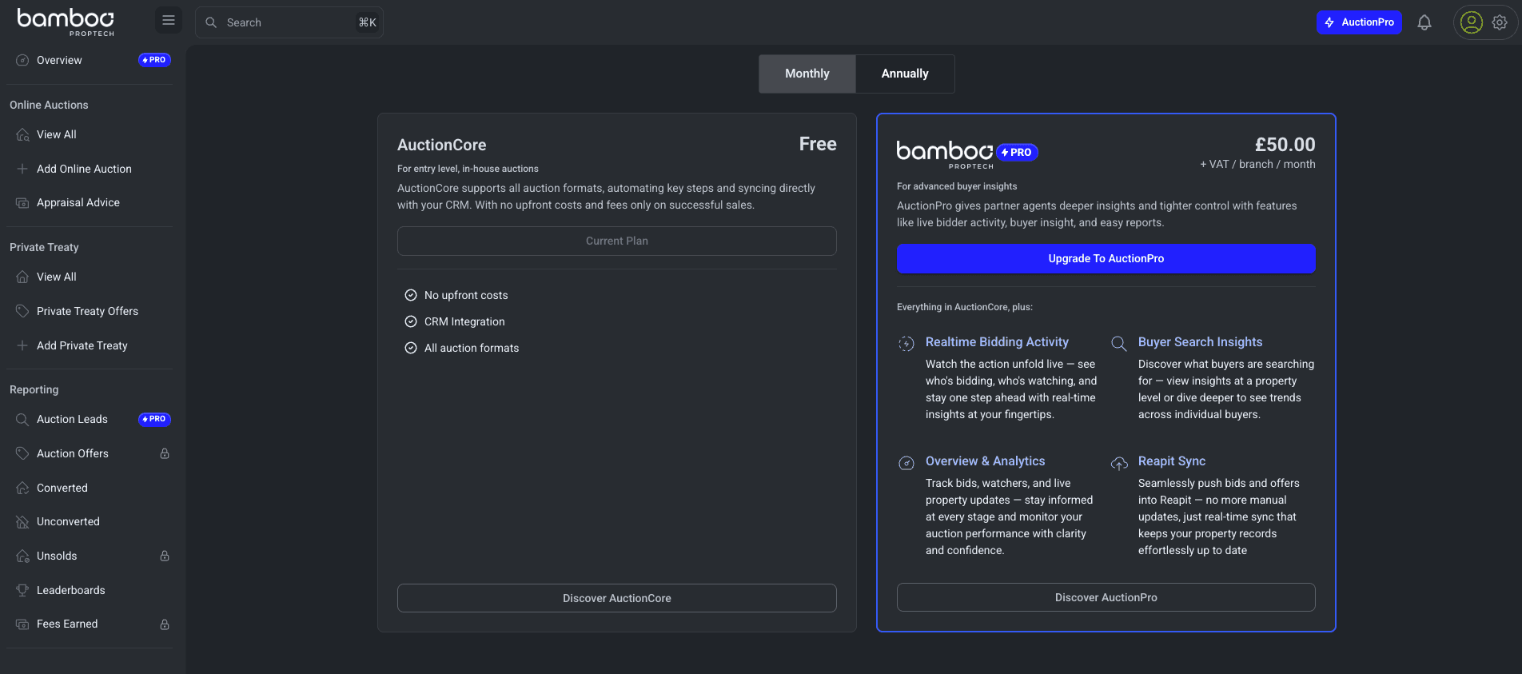The width and height of the screenshot is (1522, 674).
Task: Select the Monthly billing option
Action: 807,74
